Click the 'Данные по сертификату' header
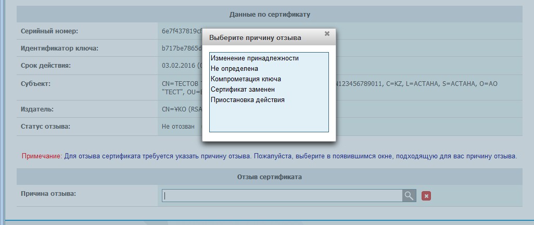Screen dimensions: 534x225 tap(269, 14)
